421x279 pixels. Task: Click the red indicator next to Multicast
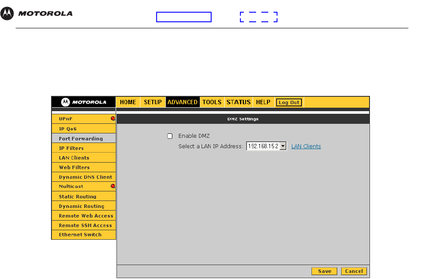coord(113,186)
